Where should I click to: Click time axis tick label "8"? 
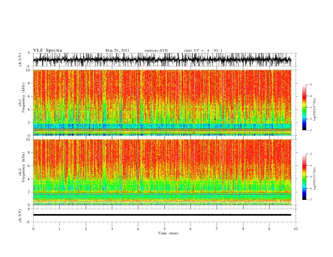coord(243,229)
